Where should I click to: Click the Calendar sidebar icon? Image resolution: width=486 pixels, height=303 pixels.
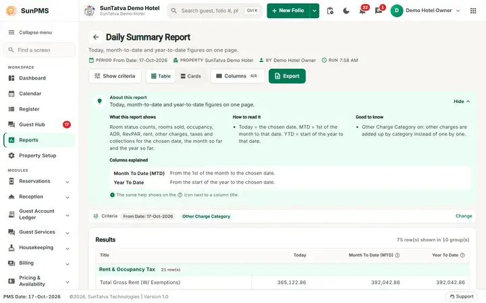point(11,94)
